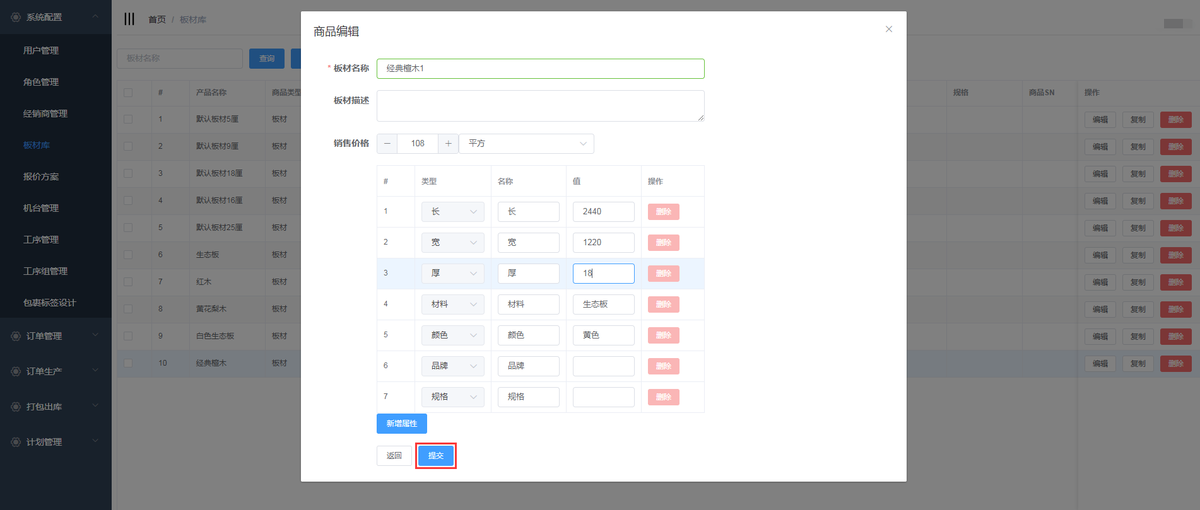This screenshot has height=510, width=1200.
Task: Go to 报价方案 in the sidebar
Action: tap(41, 177)
